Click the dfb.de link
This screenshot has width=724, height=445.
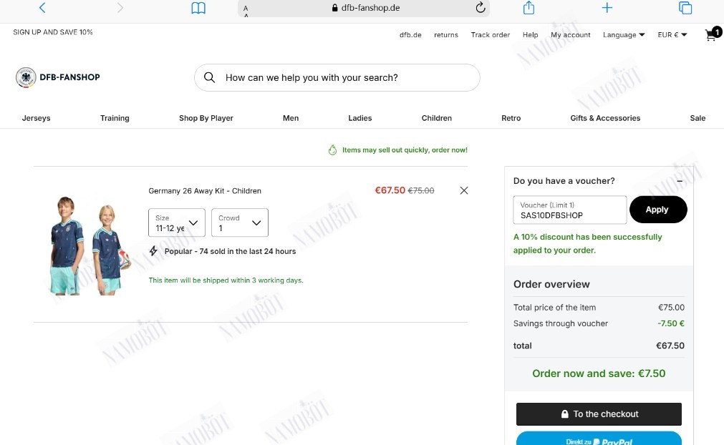pos(410,34)
